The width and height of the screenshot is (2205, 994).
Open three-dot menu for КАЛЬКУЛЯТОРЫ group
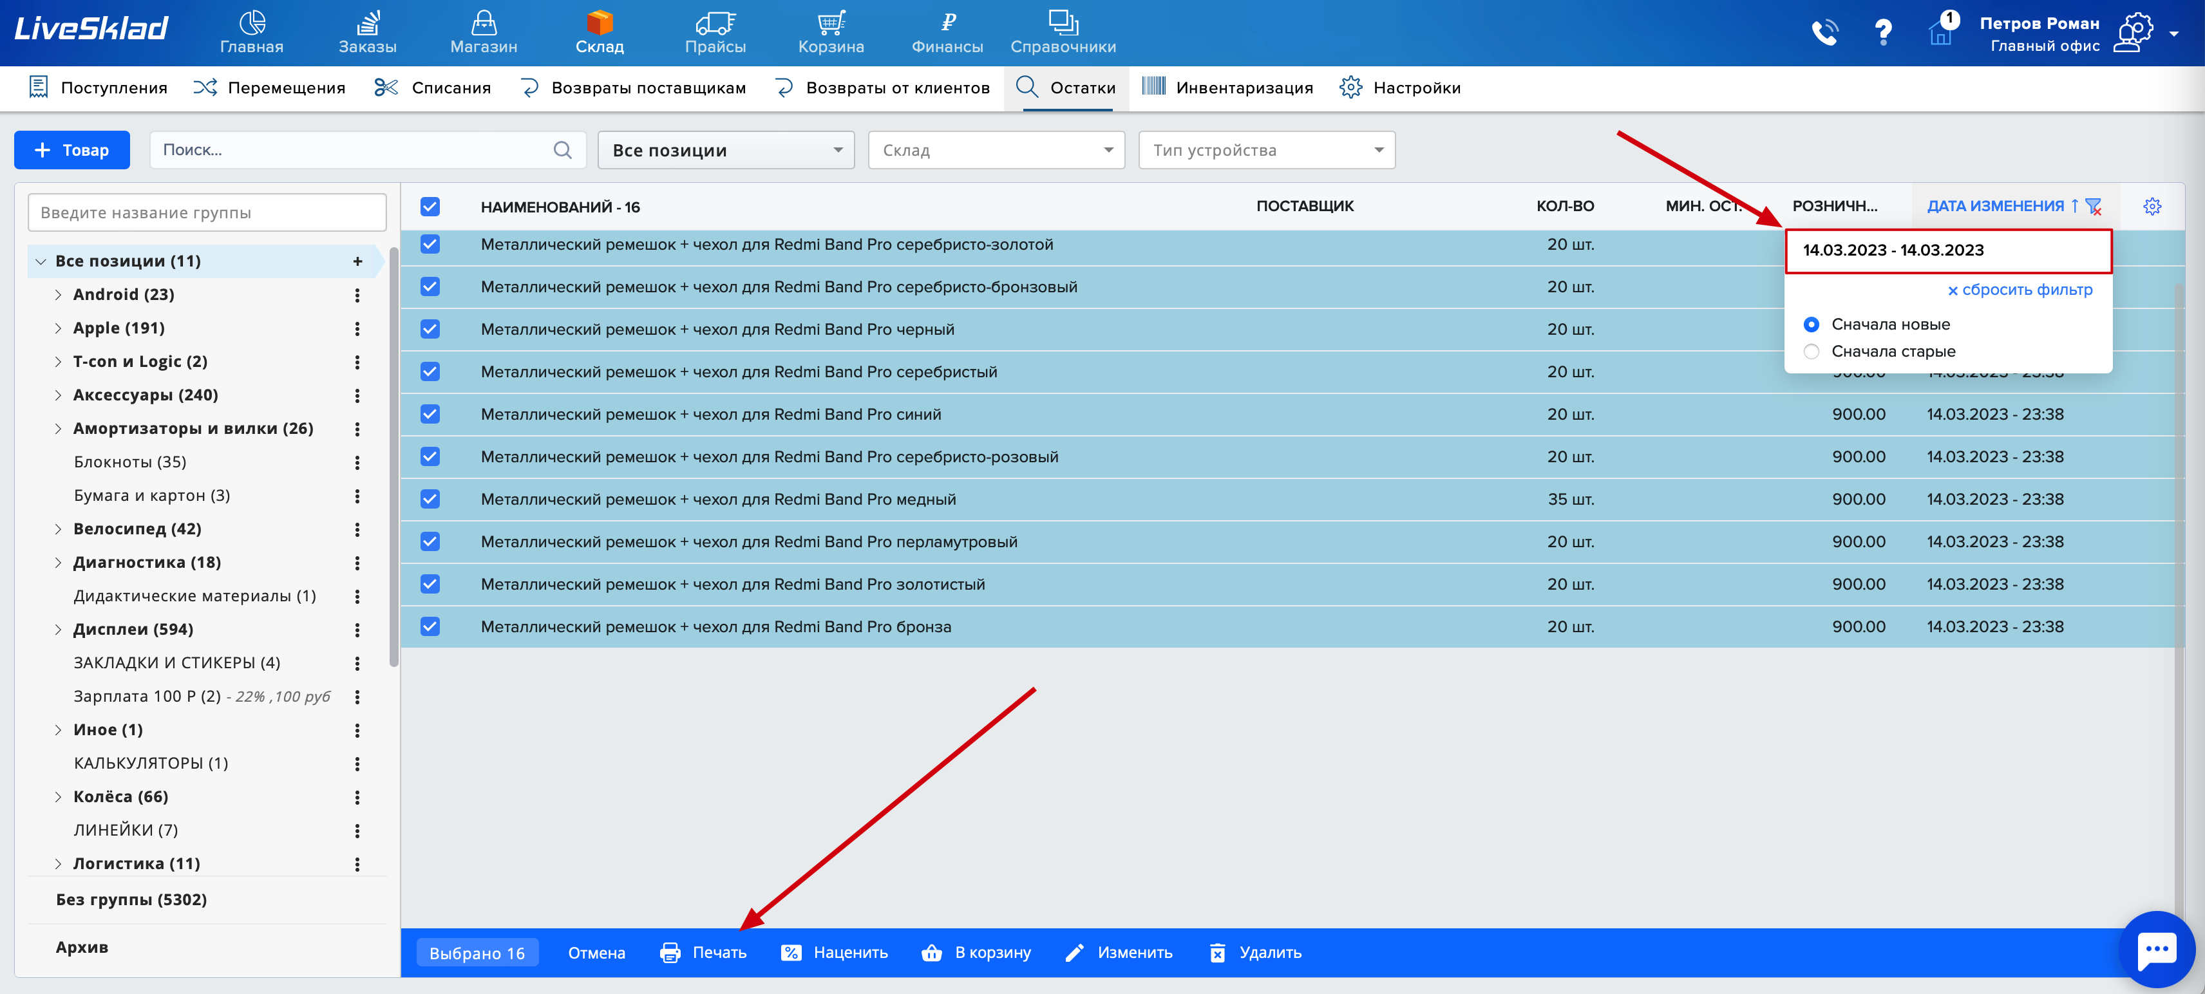pyautogui.click(x=357, y=764)
